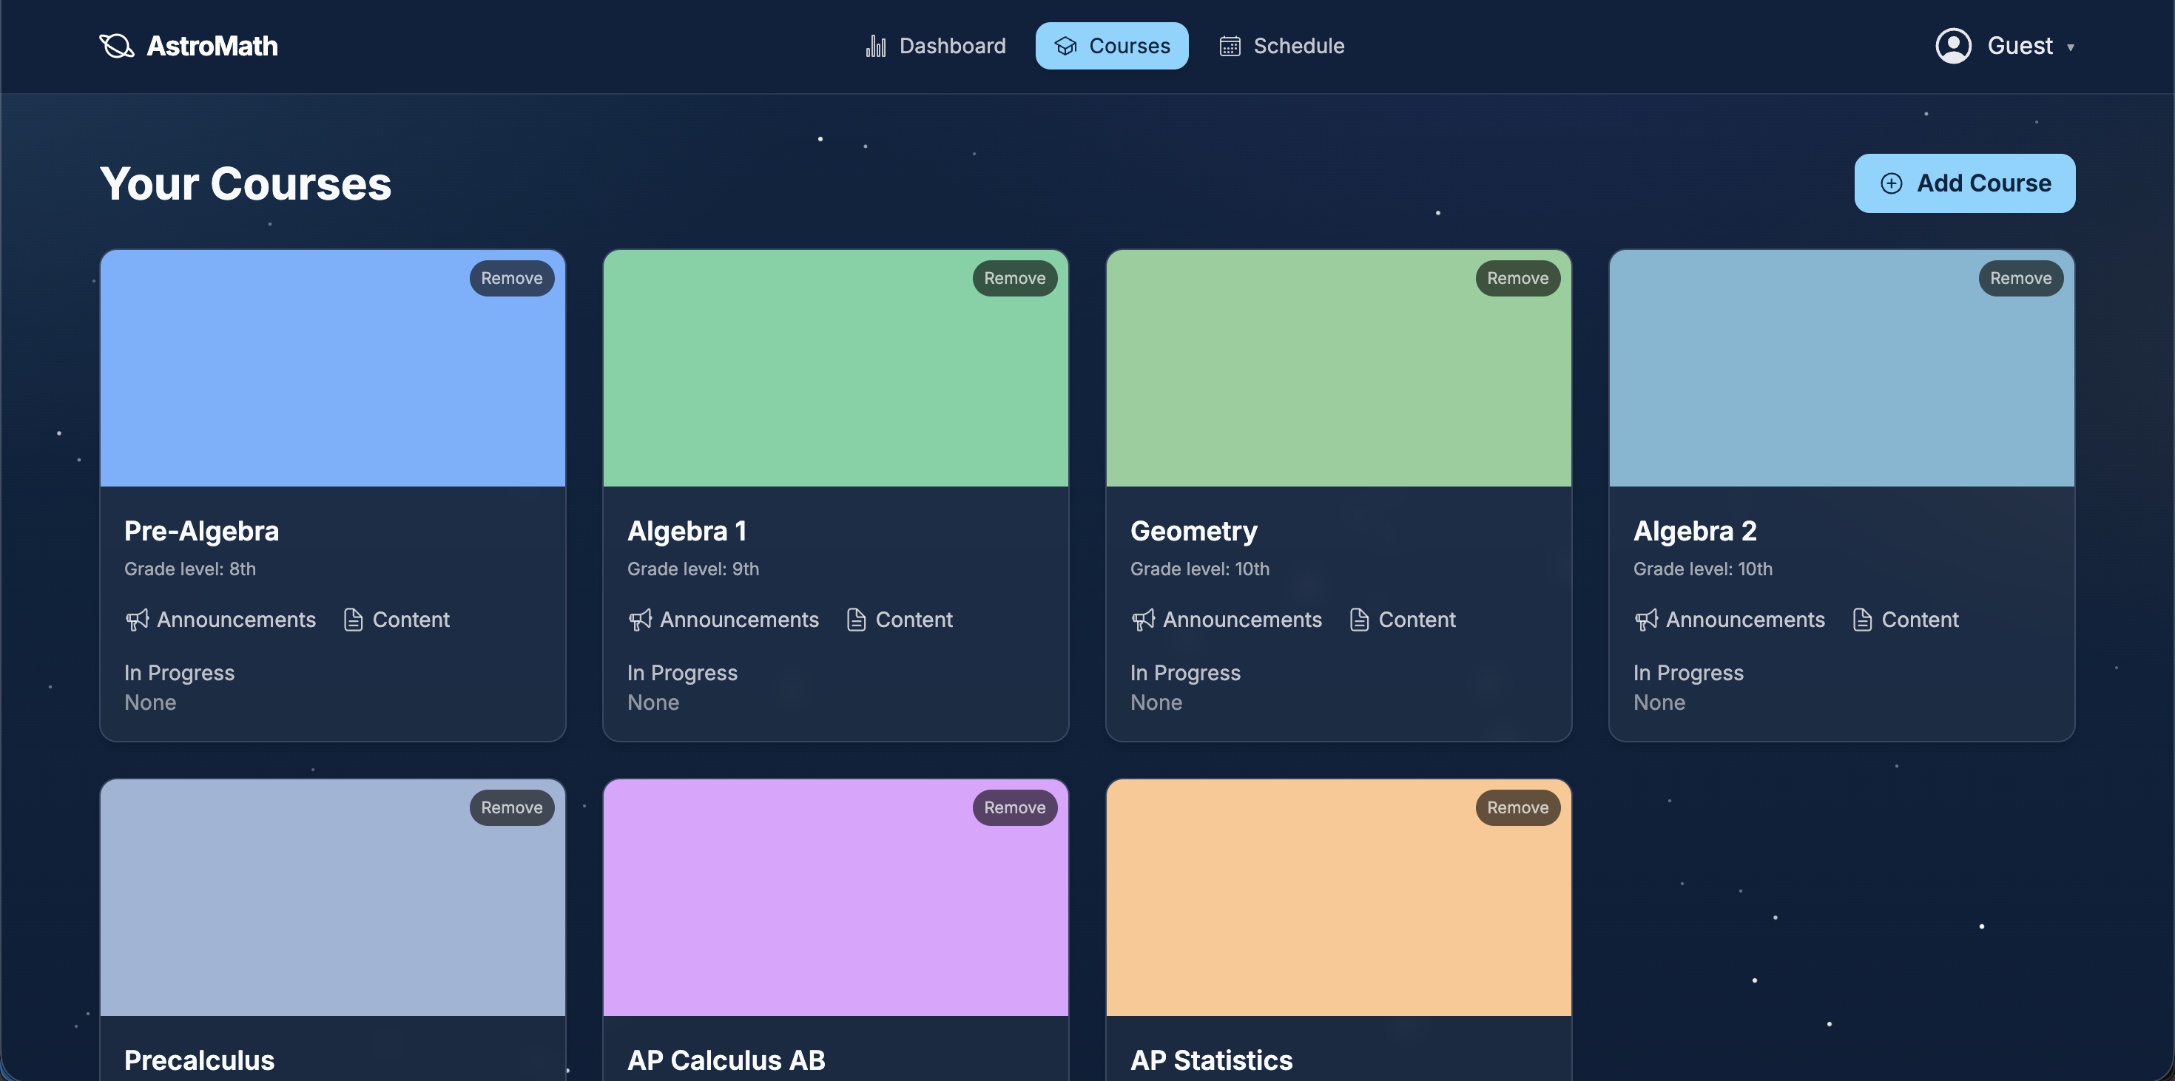This screenshot has height=1081, width=2175.
Task: Remove the Pre-Algebra course
Action: (x=512, y=279)
